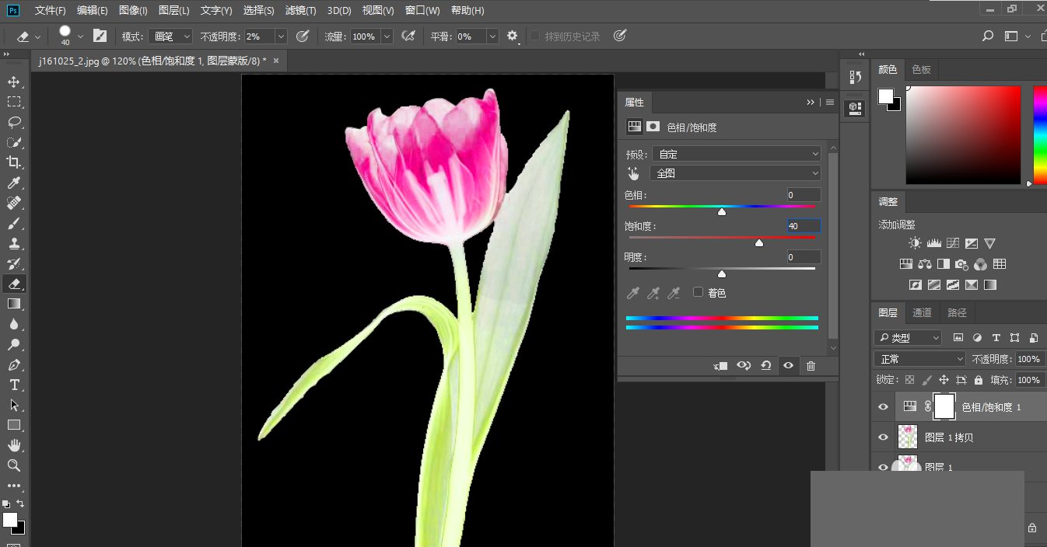Toggle visibility of the Hue/Saturation adjustment layer
The height and width of the screenshot is (547, 1047).
point(883,406)
